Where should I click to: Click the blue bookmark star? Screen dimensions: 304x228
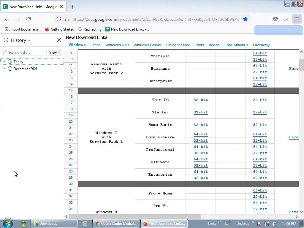point(245,19)
